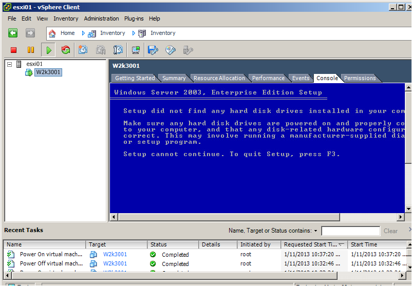This screenshot has width=412, height=286.
Task: Open the dropdown arrow before second Inventory
Action: 134,33
